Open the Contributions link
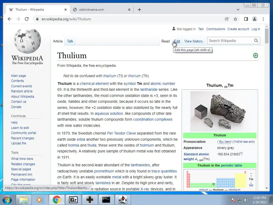The height and width of the screenshot is (205, 273). (x=215, y=29)
